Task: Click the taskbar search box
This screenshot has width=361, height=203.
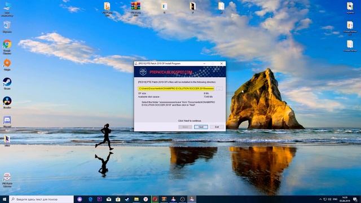Action: (x=41, y=199)
